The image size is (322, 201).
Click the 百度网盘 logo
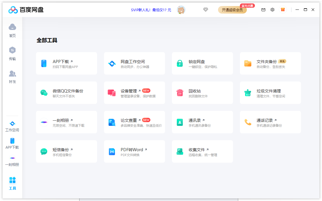coord(26,10)
